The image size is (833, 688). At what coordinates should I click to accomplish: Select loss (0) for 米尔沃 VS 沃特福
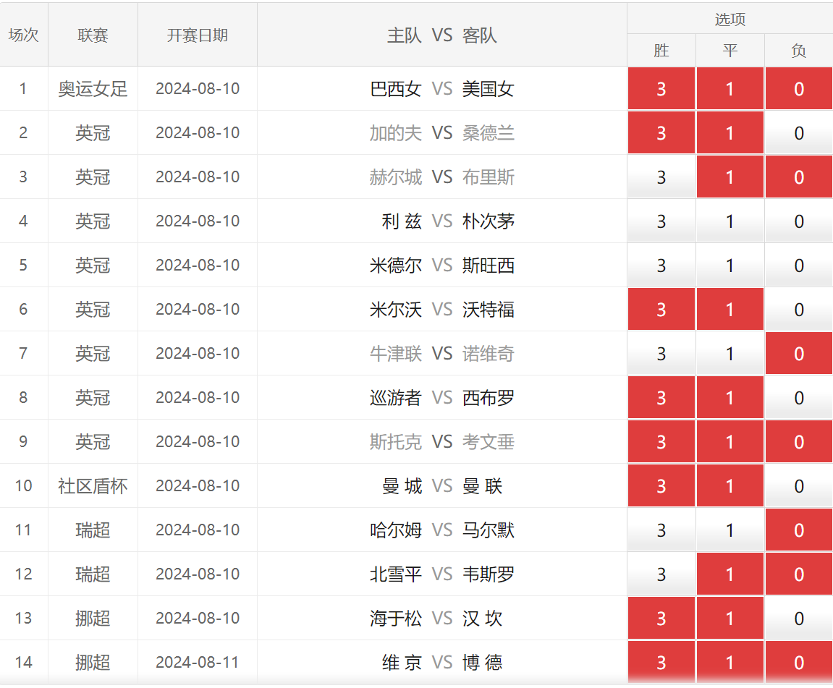799,309
